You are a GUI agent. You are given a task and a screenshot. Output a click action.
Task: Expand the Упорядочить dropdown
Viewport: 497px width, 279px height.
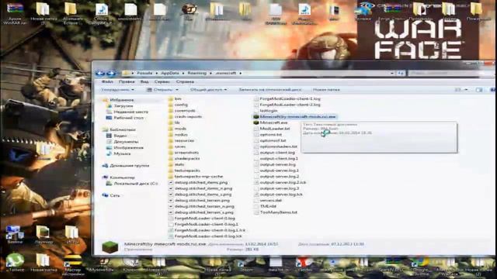point(117,90)
